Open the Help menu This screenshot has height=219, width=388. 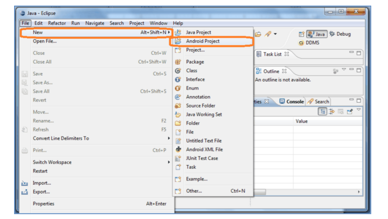click(x=178, y=23)
